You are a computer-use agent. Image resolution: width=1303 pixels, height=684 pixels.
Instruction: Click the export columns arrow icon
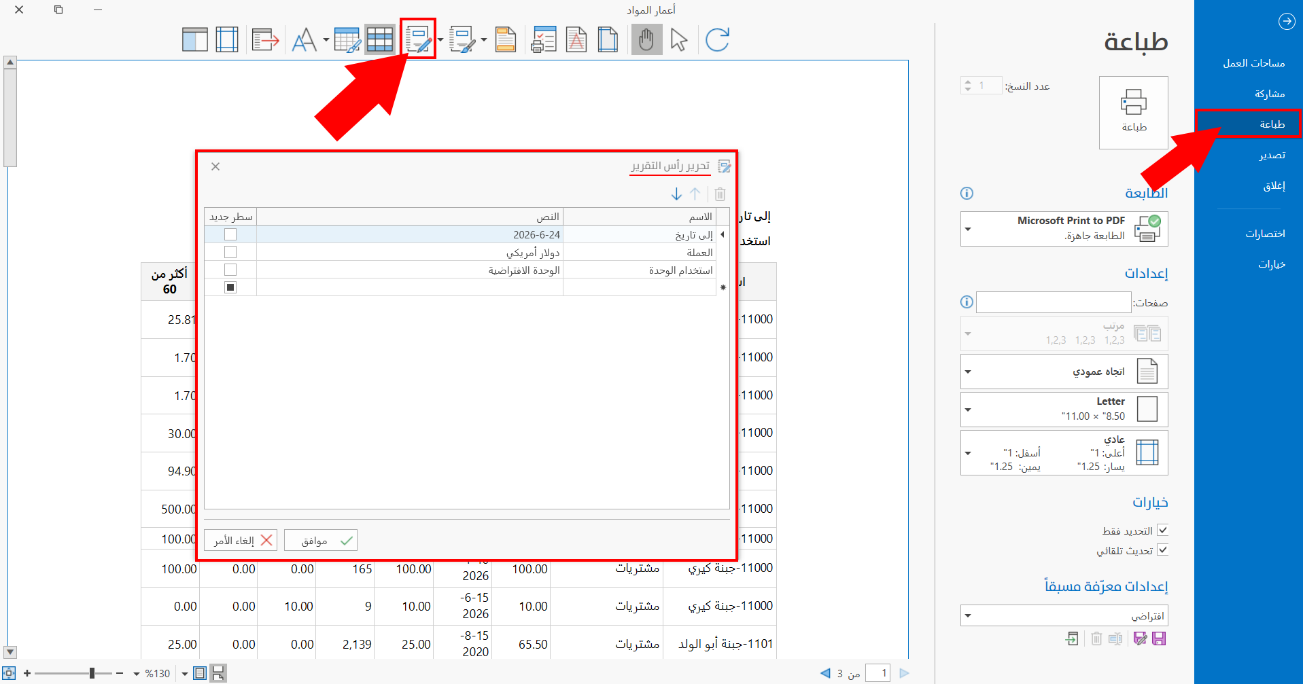point(265,39)
